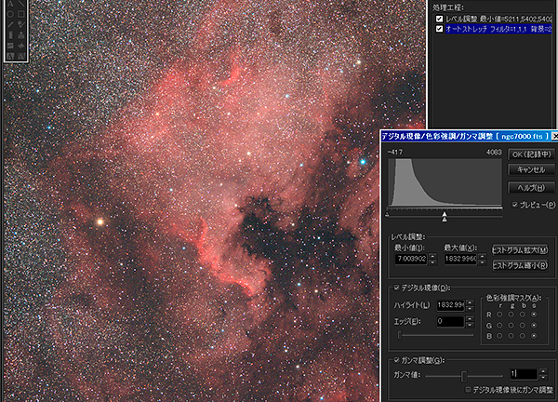558x402 pixels.
Task: Click OK (記録中) button
Action: click(x=531, y=154)
